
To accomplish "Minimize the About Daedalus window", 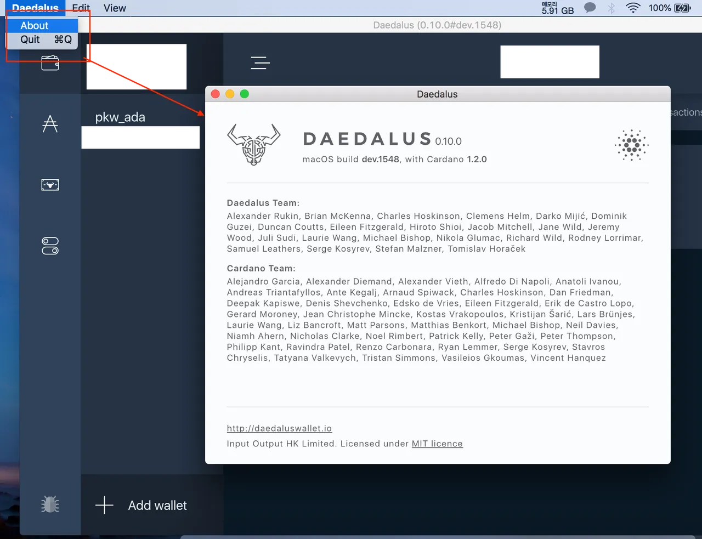I will coord(230,94).
